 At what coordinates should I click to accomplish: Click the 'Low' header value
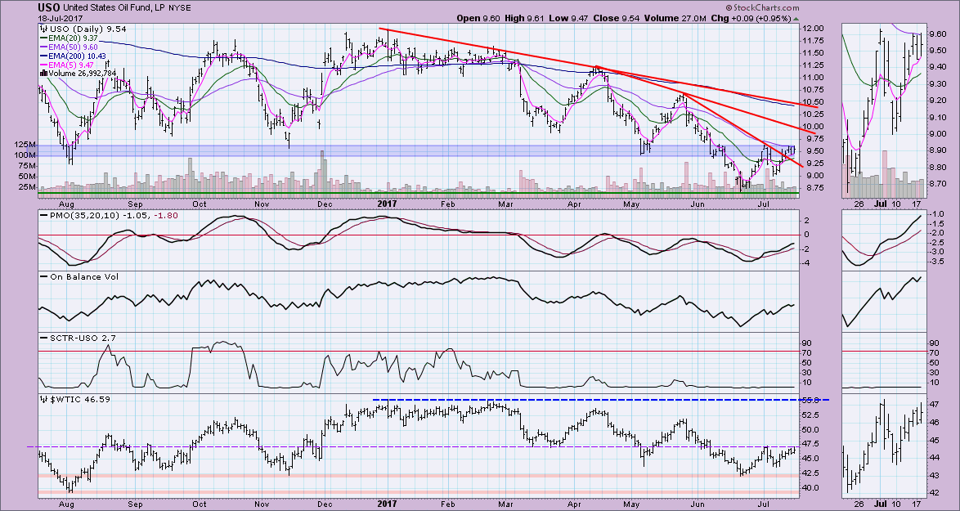(571, 18)
